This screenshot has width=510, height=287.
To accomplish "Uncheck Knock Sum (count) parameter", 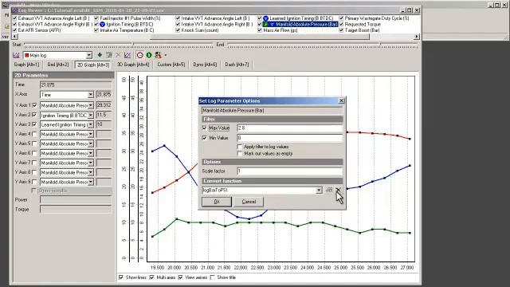I will pos(178,30).
